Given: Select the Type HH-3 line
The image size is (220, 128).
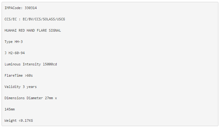Looking at the screenshot, I should point(13,42).
